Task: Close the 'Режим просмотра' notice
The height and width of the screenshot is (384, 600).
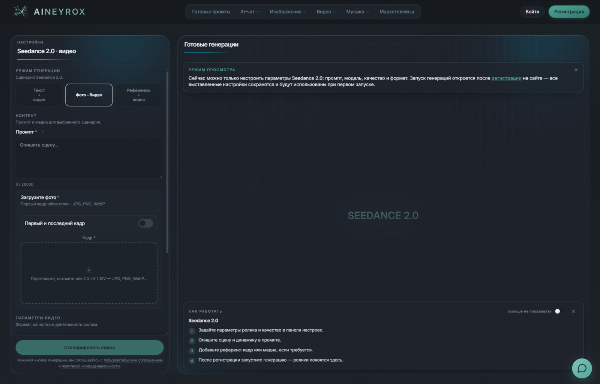Action: coord(576,70)
